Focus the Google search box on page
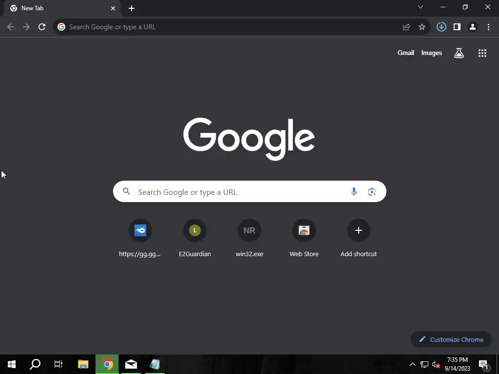 click(249, 191)
